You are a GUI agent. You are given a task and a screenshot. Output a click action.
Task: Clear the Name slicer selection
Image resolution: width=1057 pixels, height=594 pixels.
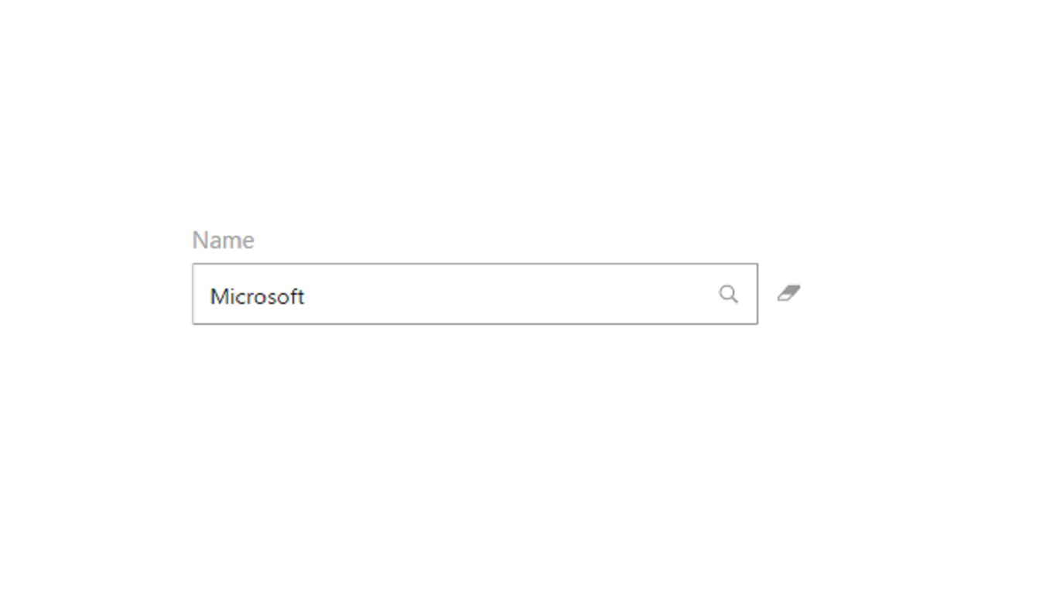coord(788,293)
